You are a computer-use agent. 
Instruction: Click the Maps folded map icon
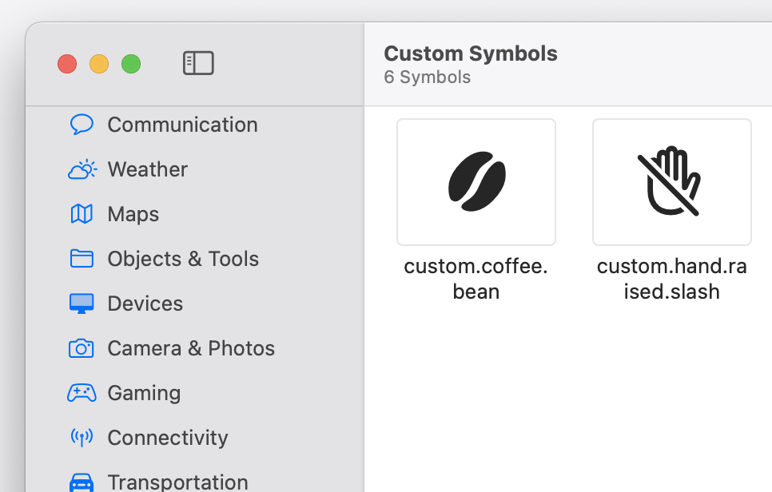82,214
